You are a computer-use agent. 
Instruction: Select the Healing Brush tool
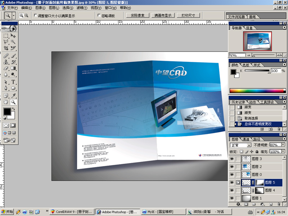[x=6, y=56]
